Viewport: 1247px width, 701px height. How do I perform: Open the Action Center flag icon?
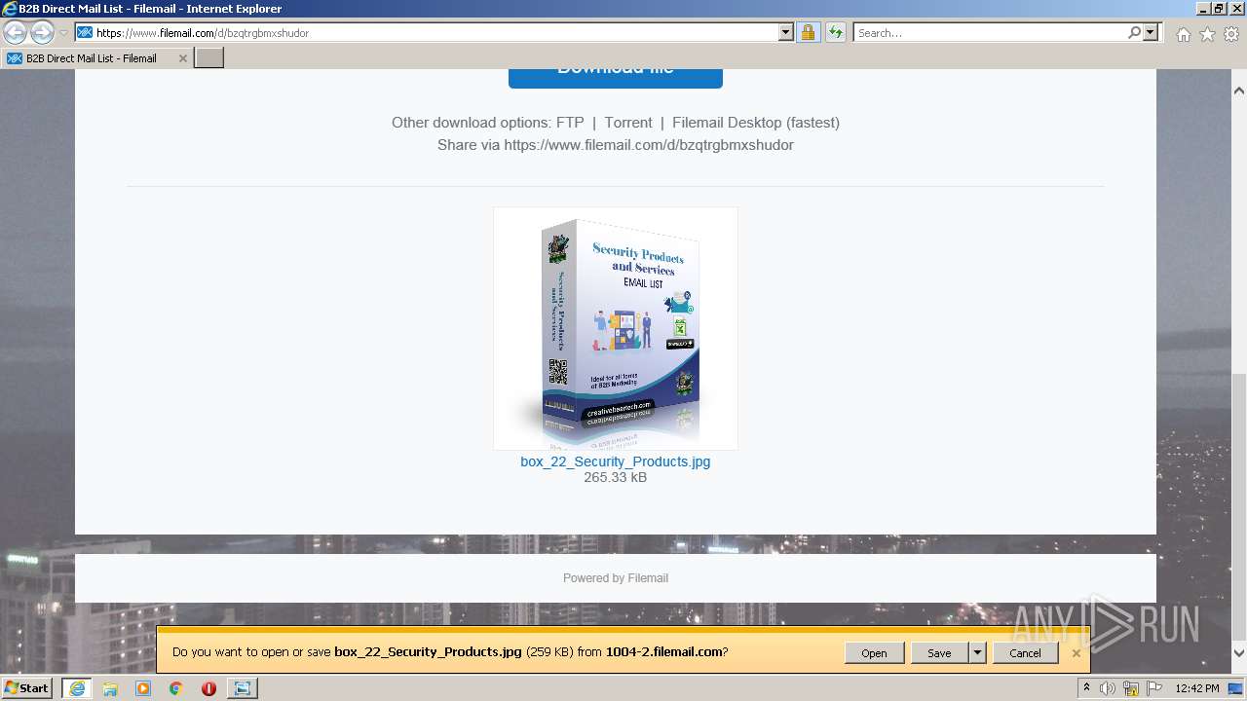tap(1155, 688)
